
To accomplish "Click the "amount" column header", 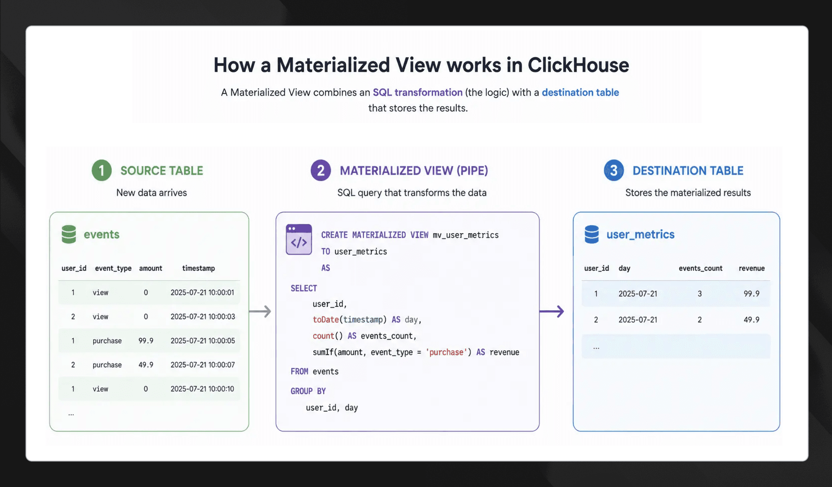I will click(151, 268).
